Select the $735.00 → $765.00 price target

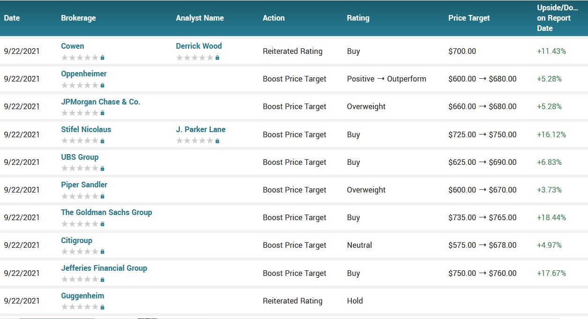(483, 217)
